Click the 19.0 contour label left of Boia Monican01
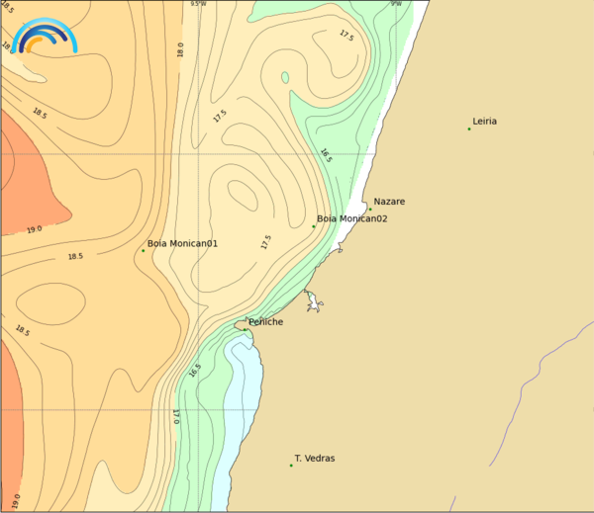The height and width of the screenshot is (513, 594). point(34,229)
